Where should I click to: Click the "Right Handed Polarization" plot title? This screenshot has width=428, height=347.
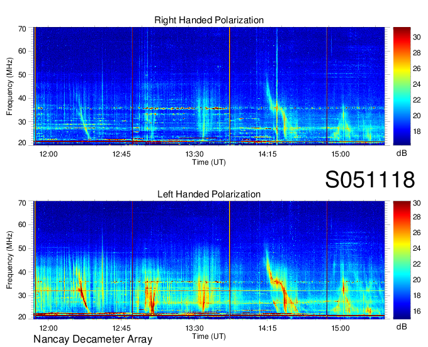pyautogui.click(x=209, y=20)
